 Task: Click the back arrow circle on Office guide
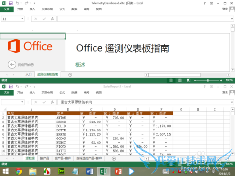12,64
